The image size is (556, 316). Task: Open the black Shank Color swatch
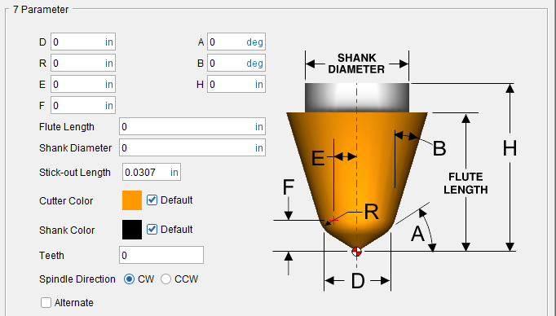click(x=132, y=230)
